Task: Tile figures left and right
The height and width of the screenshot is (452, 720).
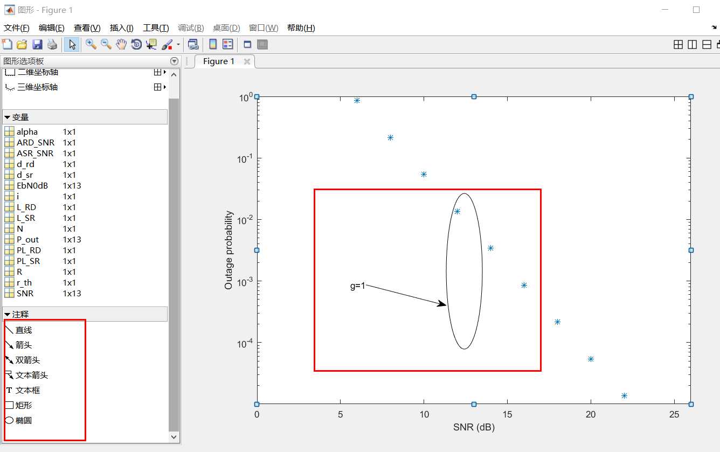Action: (x=693, y=45)
